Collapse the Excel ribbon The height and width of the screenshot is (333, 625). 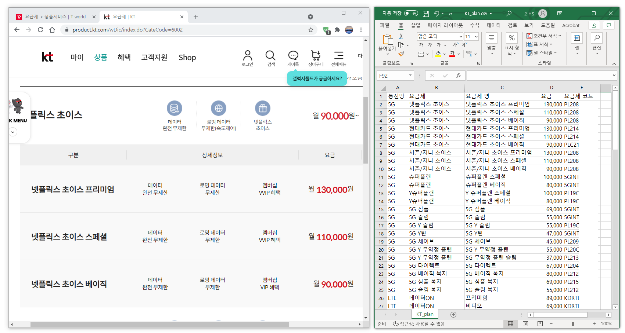[614, 64]
